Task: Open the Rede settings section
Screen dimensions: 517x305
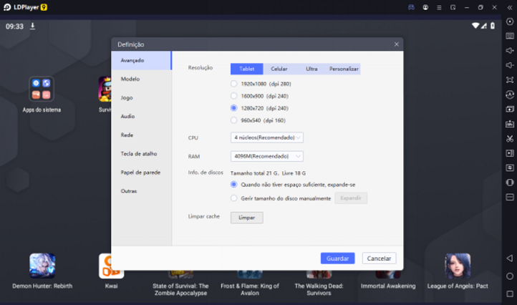Action: pos(127,135)
